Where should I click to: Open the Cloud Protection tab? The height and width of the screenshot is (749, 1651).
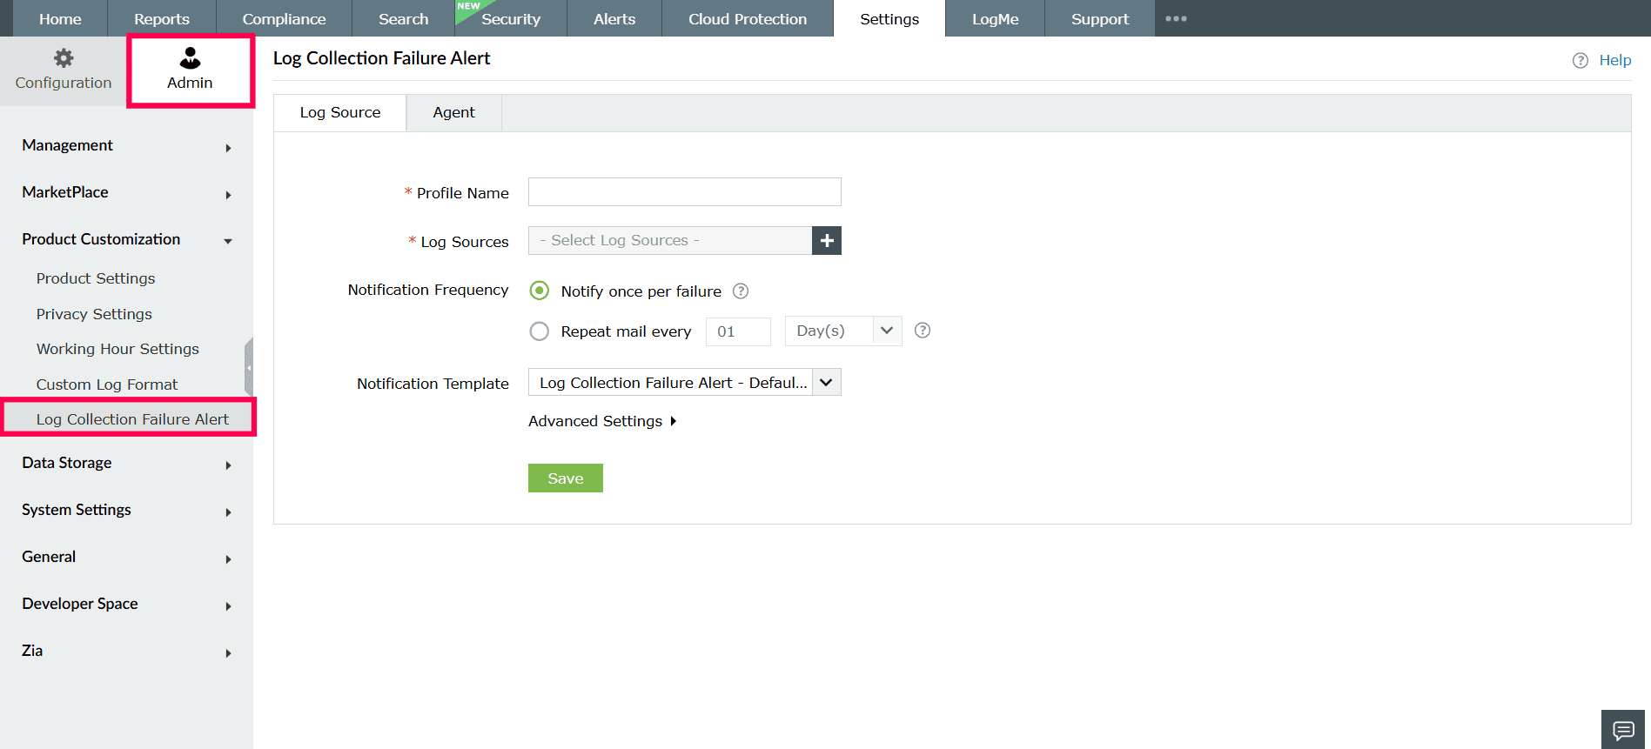[x=748, y=18]
